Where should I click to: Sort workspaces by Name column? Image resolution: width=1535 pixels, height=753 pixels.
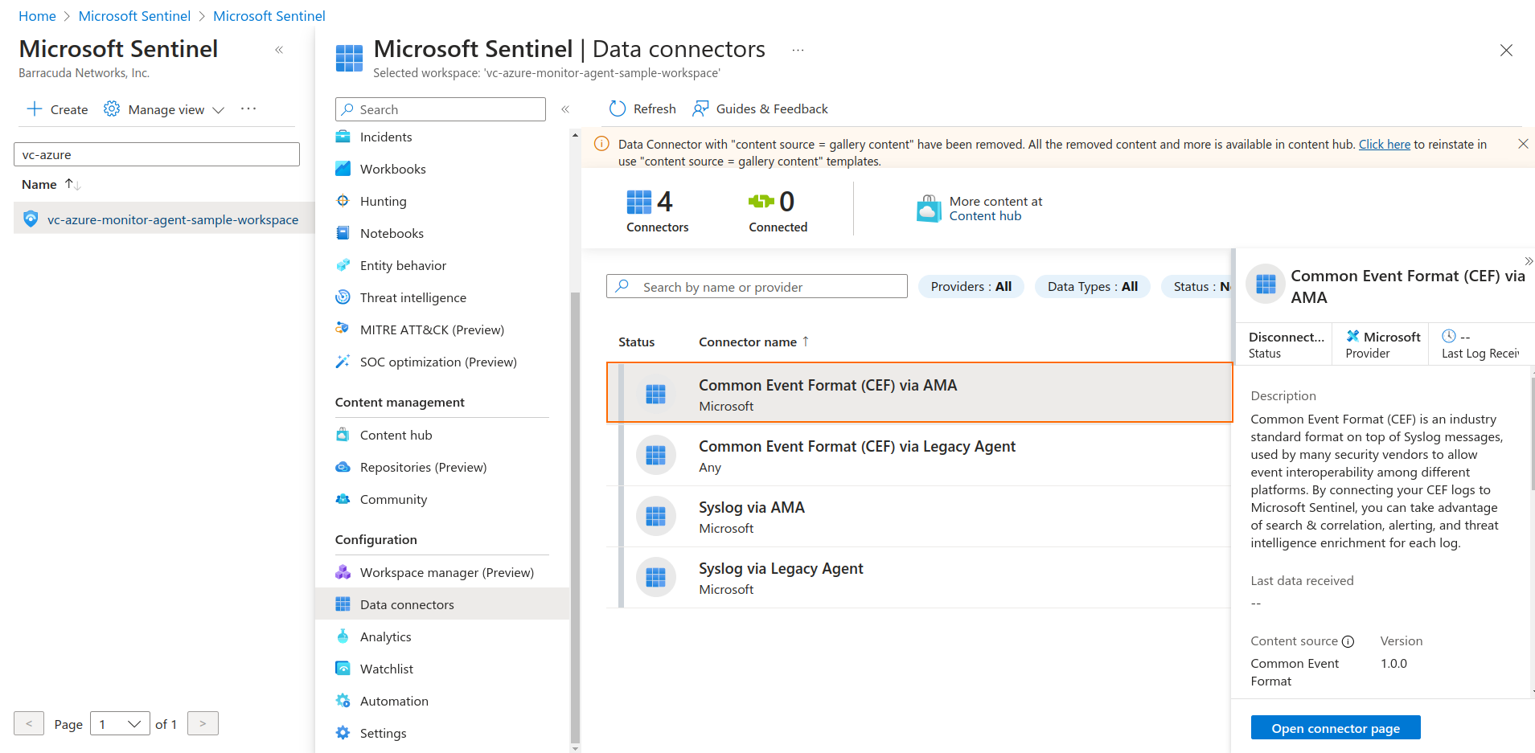click(51, 185)
